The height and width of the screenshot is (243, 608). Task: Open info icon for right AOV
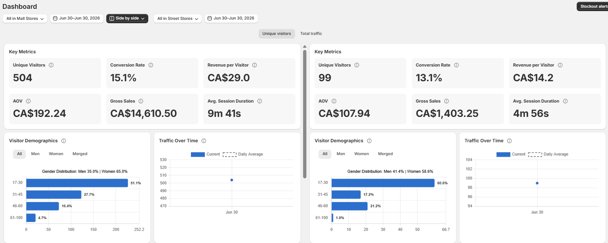[x=334, y=101]
